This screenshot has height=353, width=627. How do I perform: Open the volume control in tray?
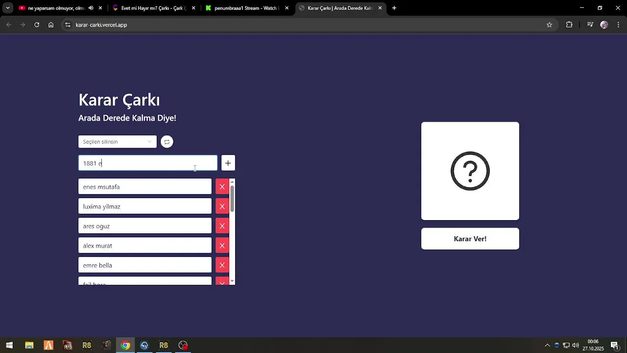pyautogui.click(x=576, y=345)
